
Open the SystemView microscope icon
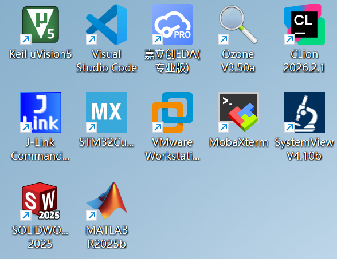(x=304, y=113)
